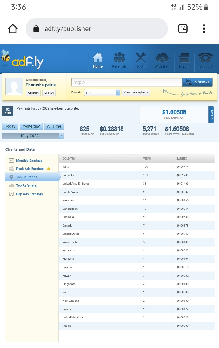The height and width of the screenshot is (348, 219).
Task: Click the $0.28818 earnings May figure
Action: pyautogui.click(x=112, y=129)
